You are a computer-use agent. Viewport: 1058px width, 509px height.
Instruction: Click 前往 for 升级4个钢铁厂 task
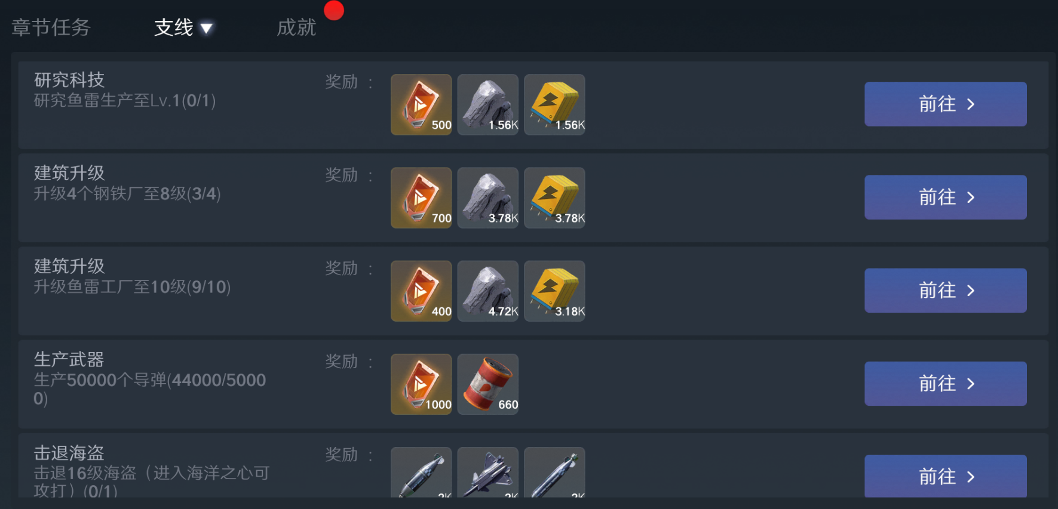[x=946, y=198]
